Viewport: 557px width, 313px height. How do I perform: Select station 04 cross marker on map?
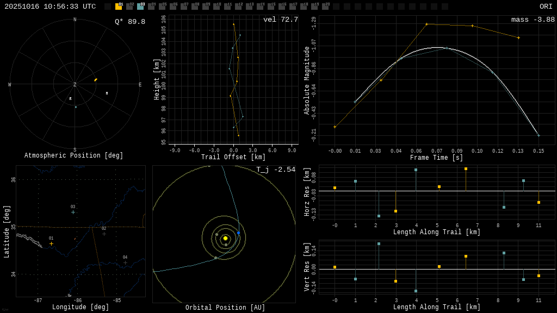point(125,262)
